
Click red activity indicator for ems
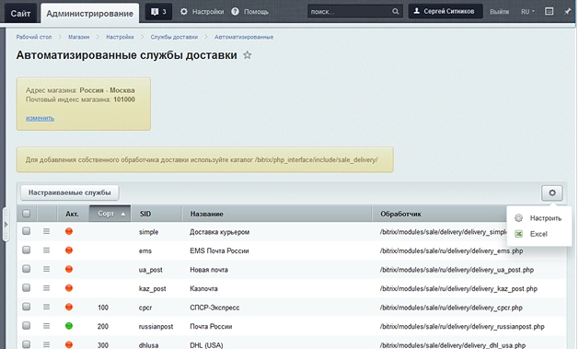[x=69, y=250]
